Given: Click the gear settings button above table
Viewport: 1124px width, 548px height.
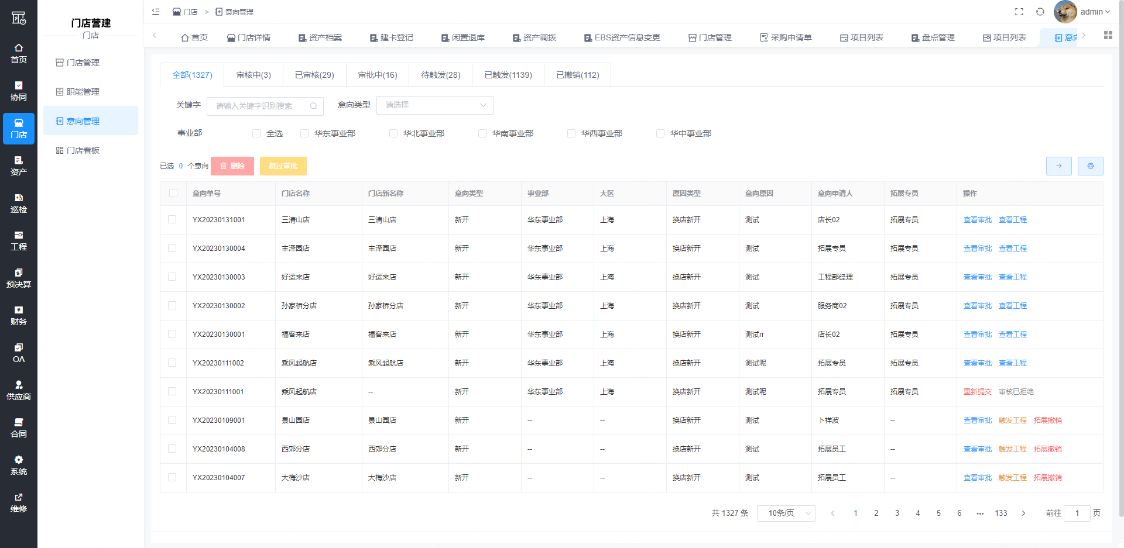Looking at the screenshot, I should (1090, 166).
